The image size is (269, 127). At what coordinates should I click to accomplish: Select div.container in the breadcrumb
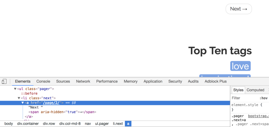click(x=28, y=124)
